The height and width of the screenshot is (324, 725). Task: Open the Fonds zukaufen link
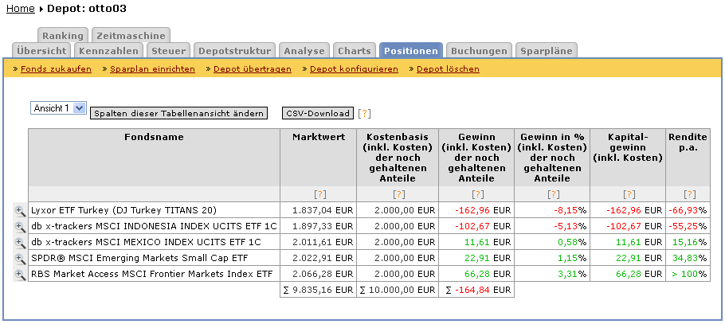[x=56, y=69]
